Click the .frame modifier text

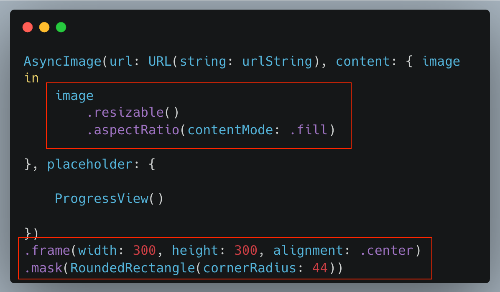(x=47, y=250)
